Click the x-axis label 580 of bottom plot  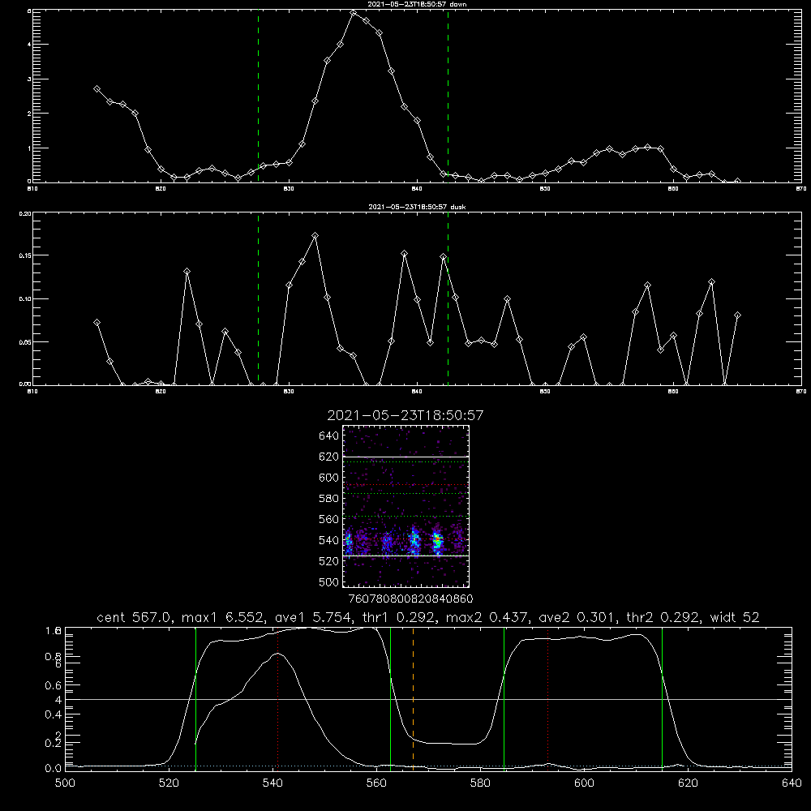pos(480,783)
